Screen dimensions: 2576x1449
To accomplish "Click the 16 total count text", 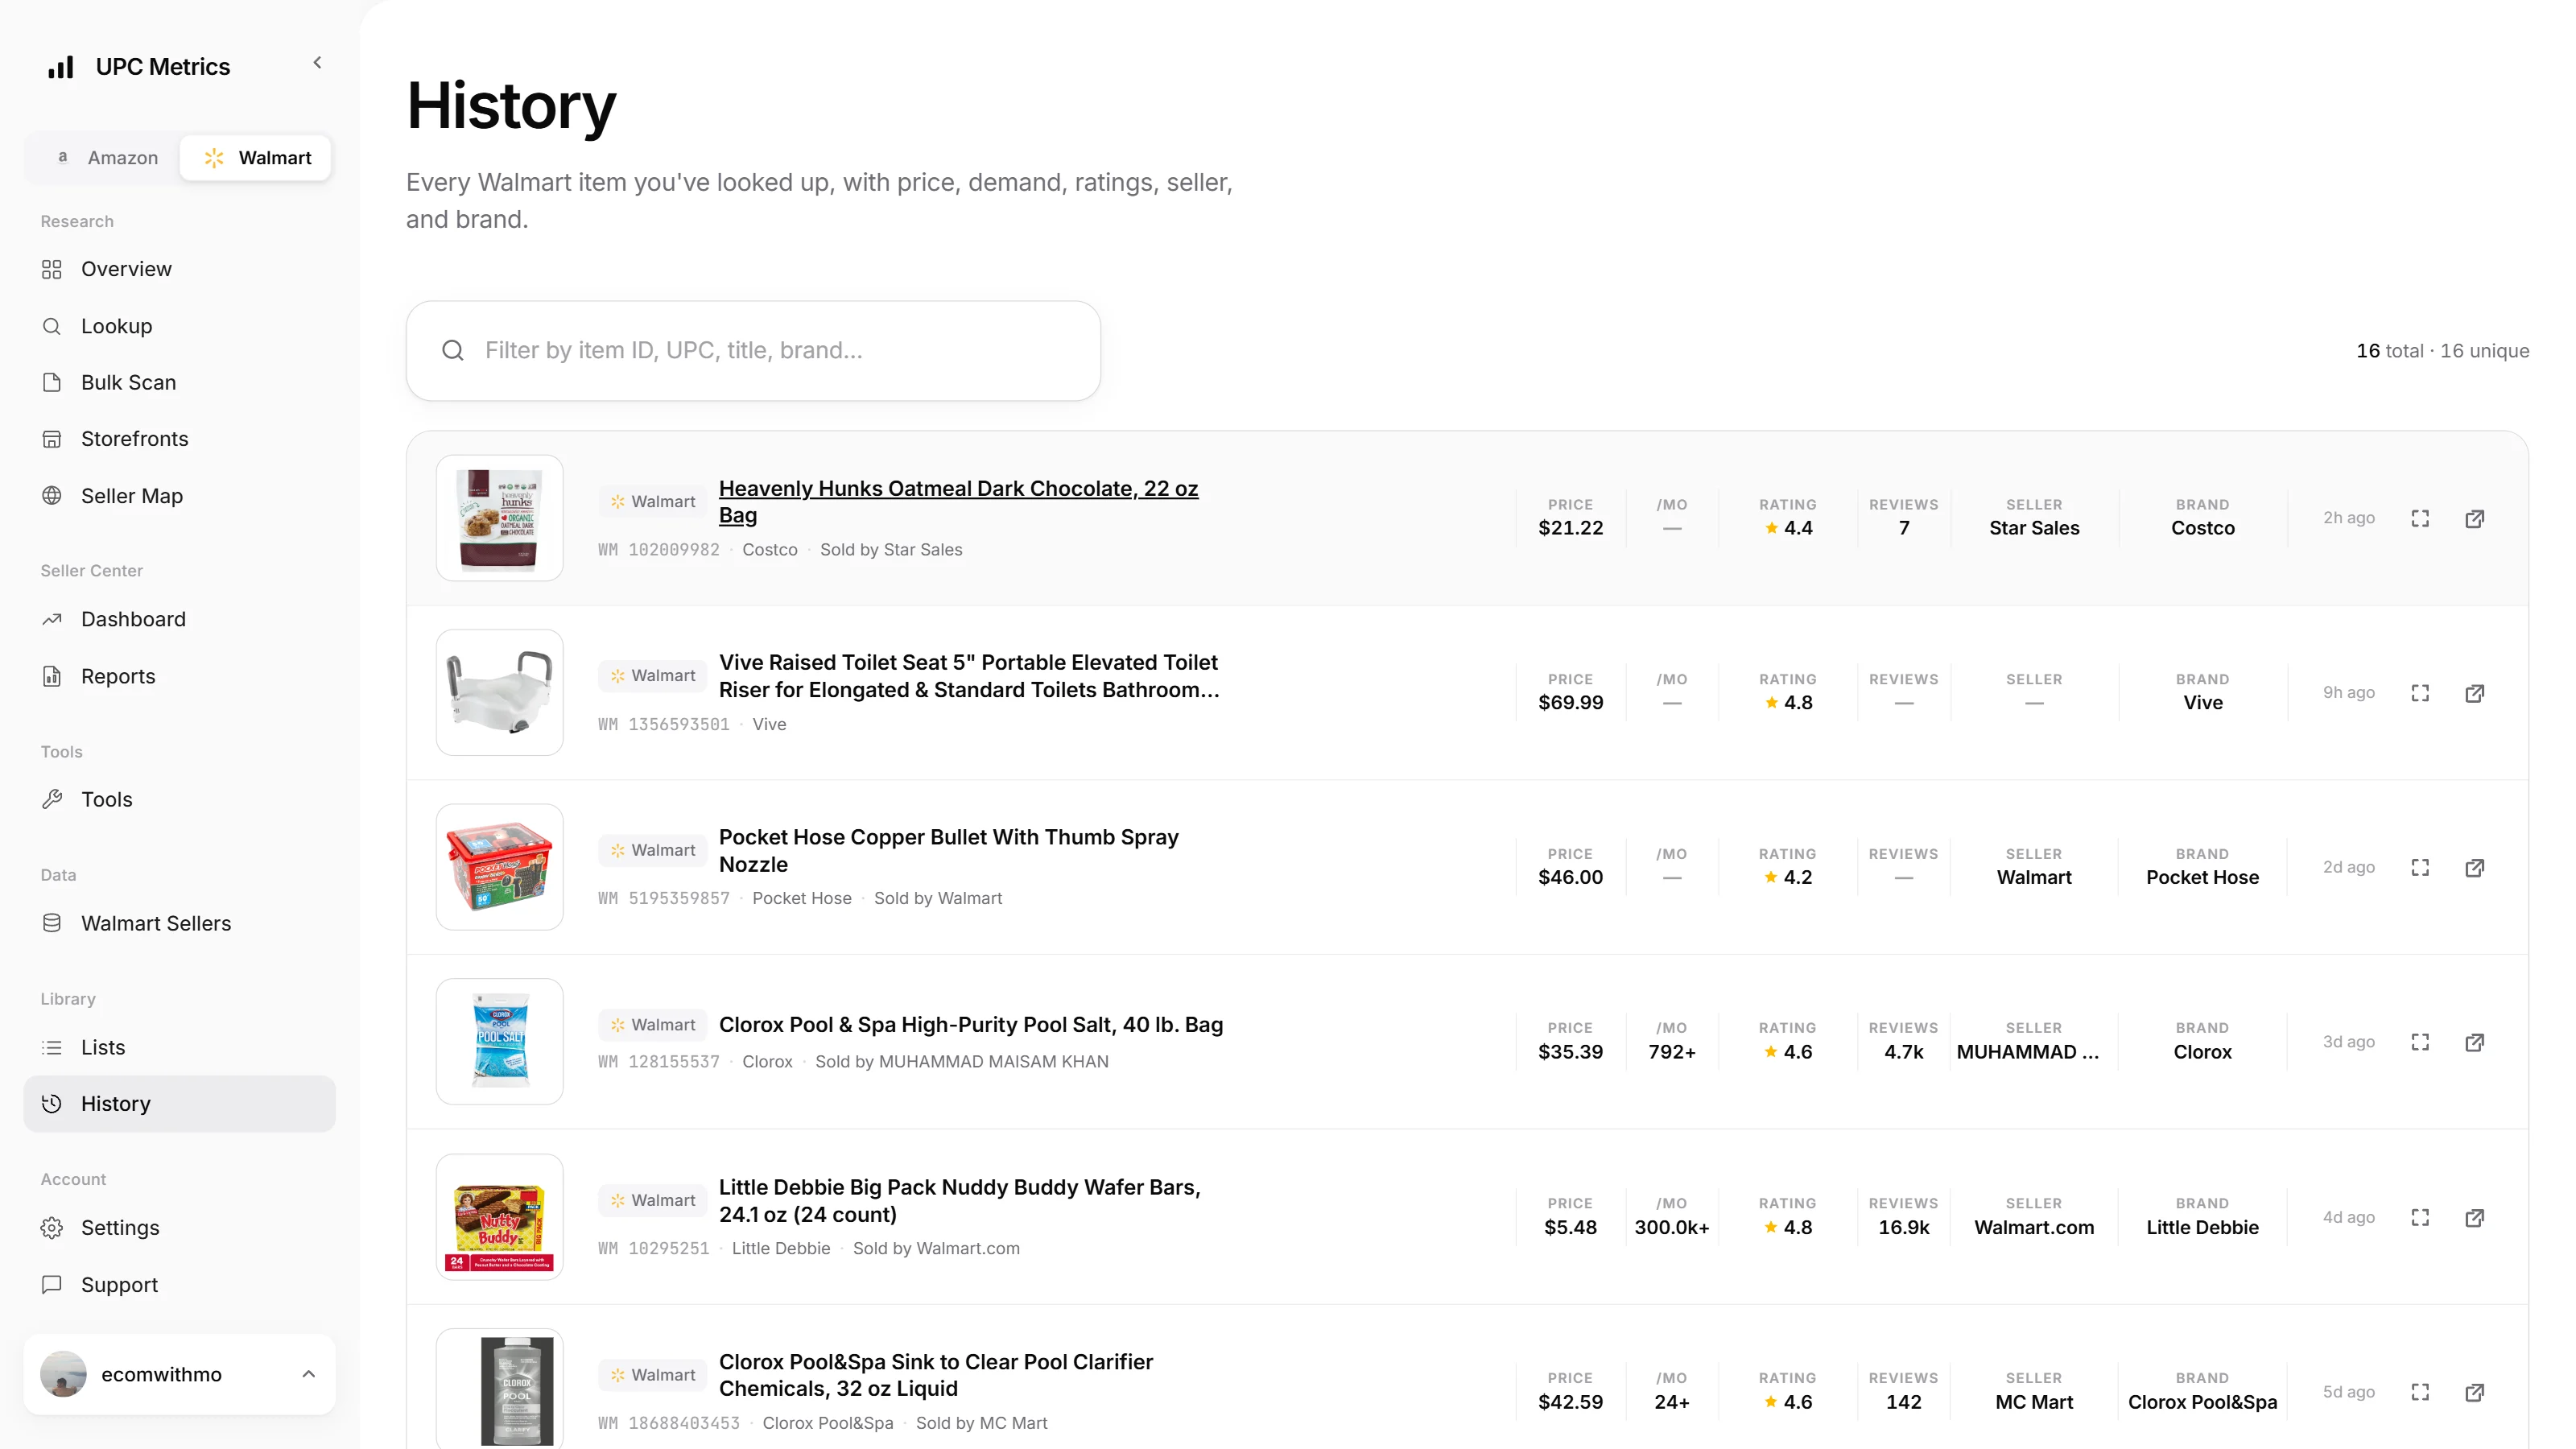I will (x=2390, y=351).
